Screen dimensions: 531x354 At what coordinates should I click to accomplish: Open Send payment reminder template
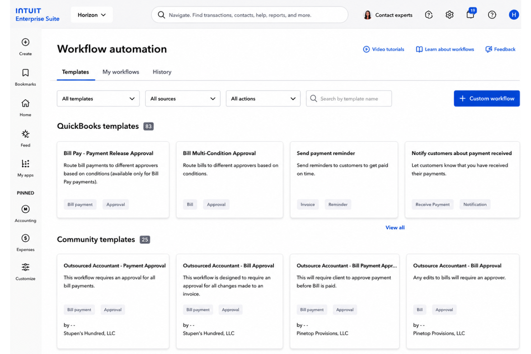point(344,179)
